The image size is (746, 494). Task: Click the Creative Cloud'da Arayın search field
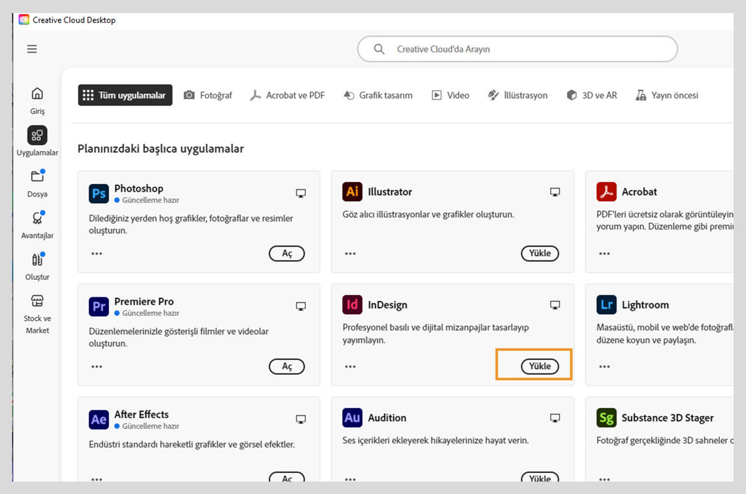point(517,49)
